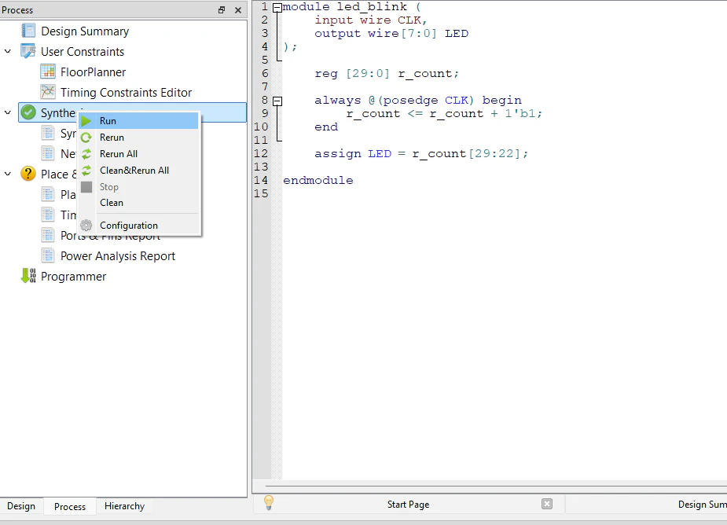This screenshot has height=525, width=727.
Task: Select the User Constraints tree item
Action: (83, 52)
